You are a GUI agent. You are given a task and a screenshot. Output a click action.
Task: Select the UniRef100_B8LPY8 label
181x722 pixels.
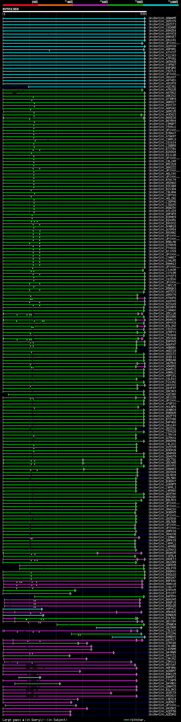162,569
